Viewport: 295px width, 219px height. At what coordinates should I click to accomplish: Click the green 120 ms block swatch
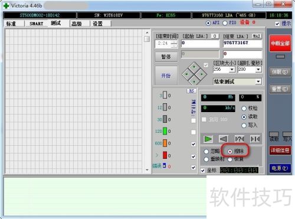[165, 131]
